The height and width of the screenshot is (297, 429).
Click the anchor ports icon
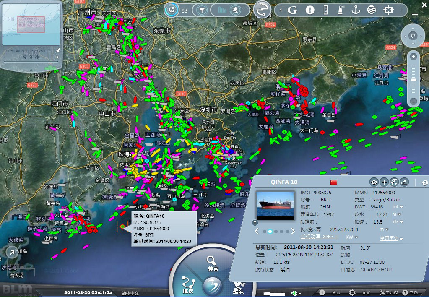click(355, 10)
